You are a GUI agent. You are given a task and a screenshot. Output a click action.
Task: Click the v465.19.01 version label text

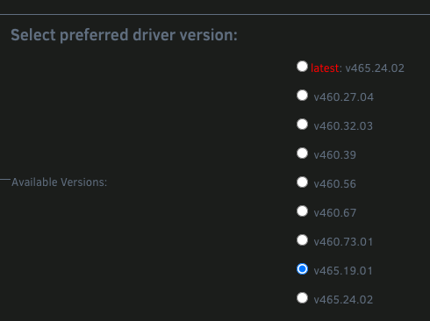[343, 271]
